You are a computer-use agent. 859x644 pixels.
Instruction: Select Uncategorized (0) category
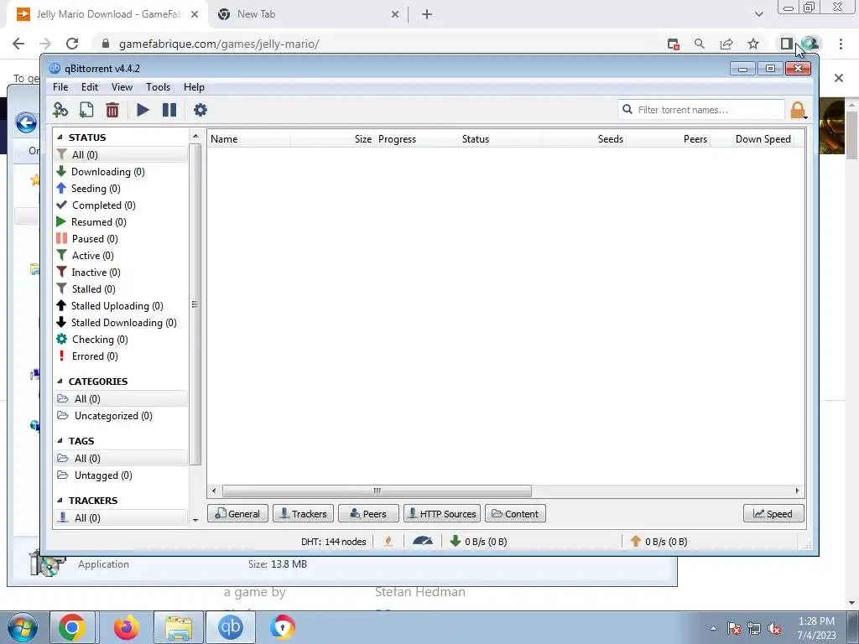pyautogui.click(x=121, y=416)
